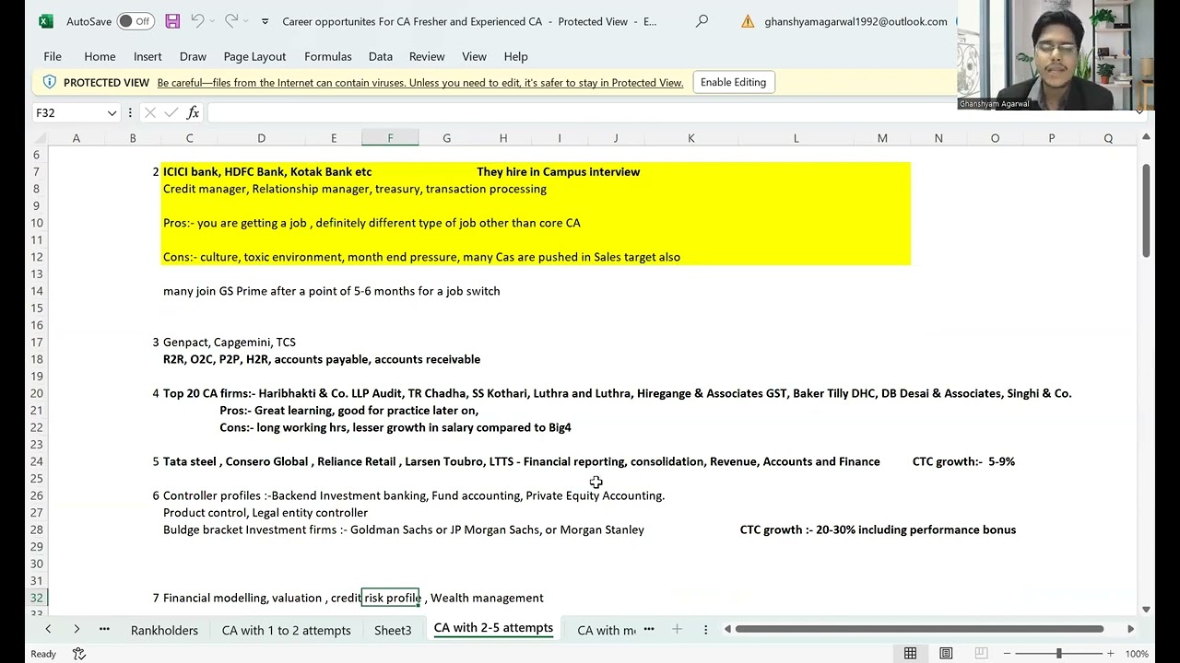
Task: Switch to Page Layout view icon
Action: tap(946, 654)
